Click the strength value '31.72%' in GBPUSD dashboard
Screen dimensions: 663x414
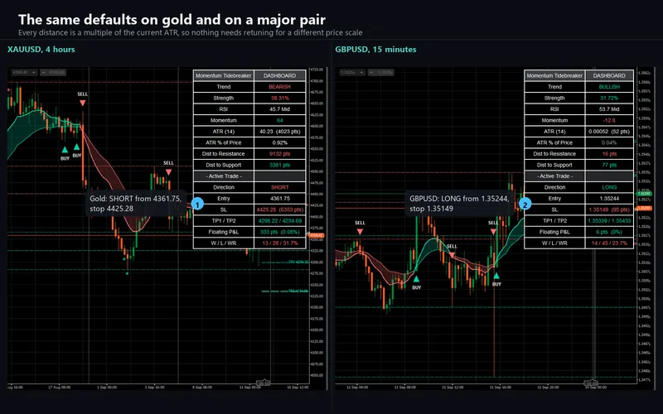pos(609,98)
